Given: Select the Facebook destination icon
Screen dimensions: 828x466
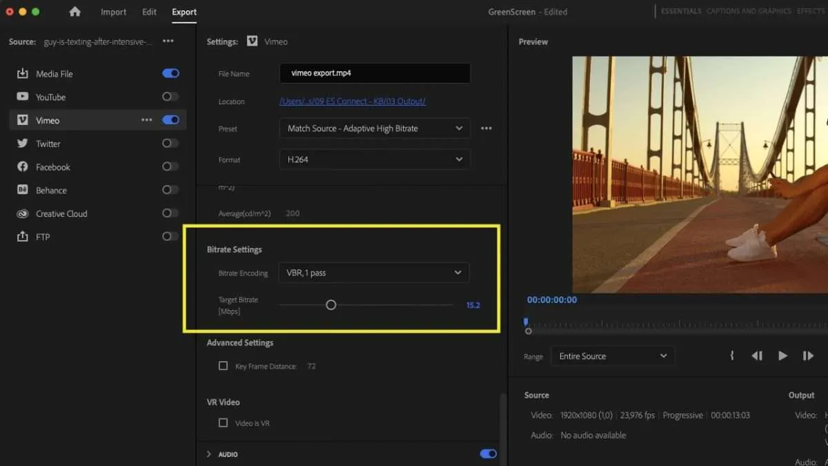Looking at the screenshot, I should (23, 166).
